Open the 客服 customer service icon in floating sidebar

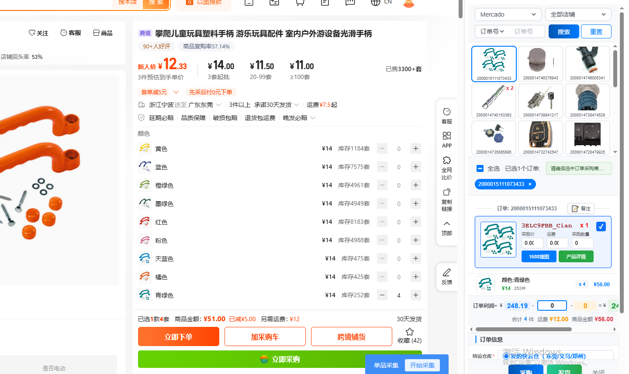[446, 112]
